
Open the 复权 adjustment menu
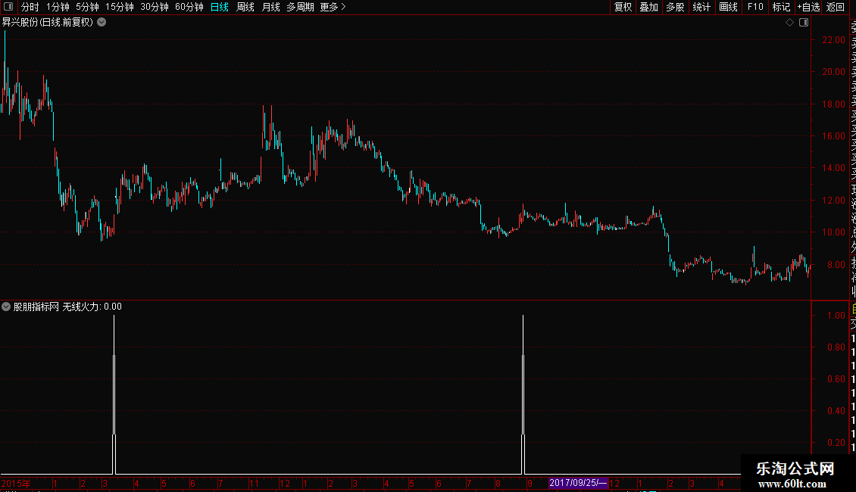pos(623,7)
